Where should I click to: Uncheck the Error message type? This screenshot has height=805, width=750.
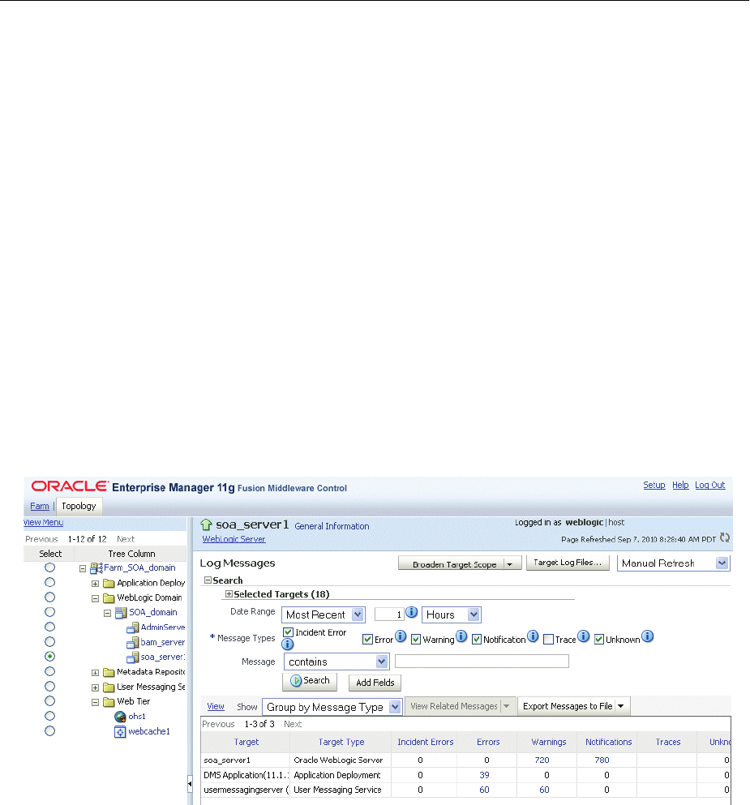tap(367, 639)
